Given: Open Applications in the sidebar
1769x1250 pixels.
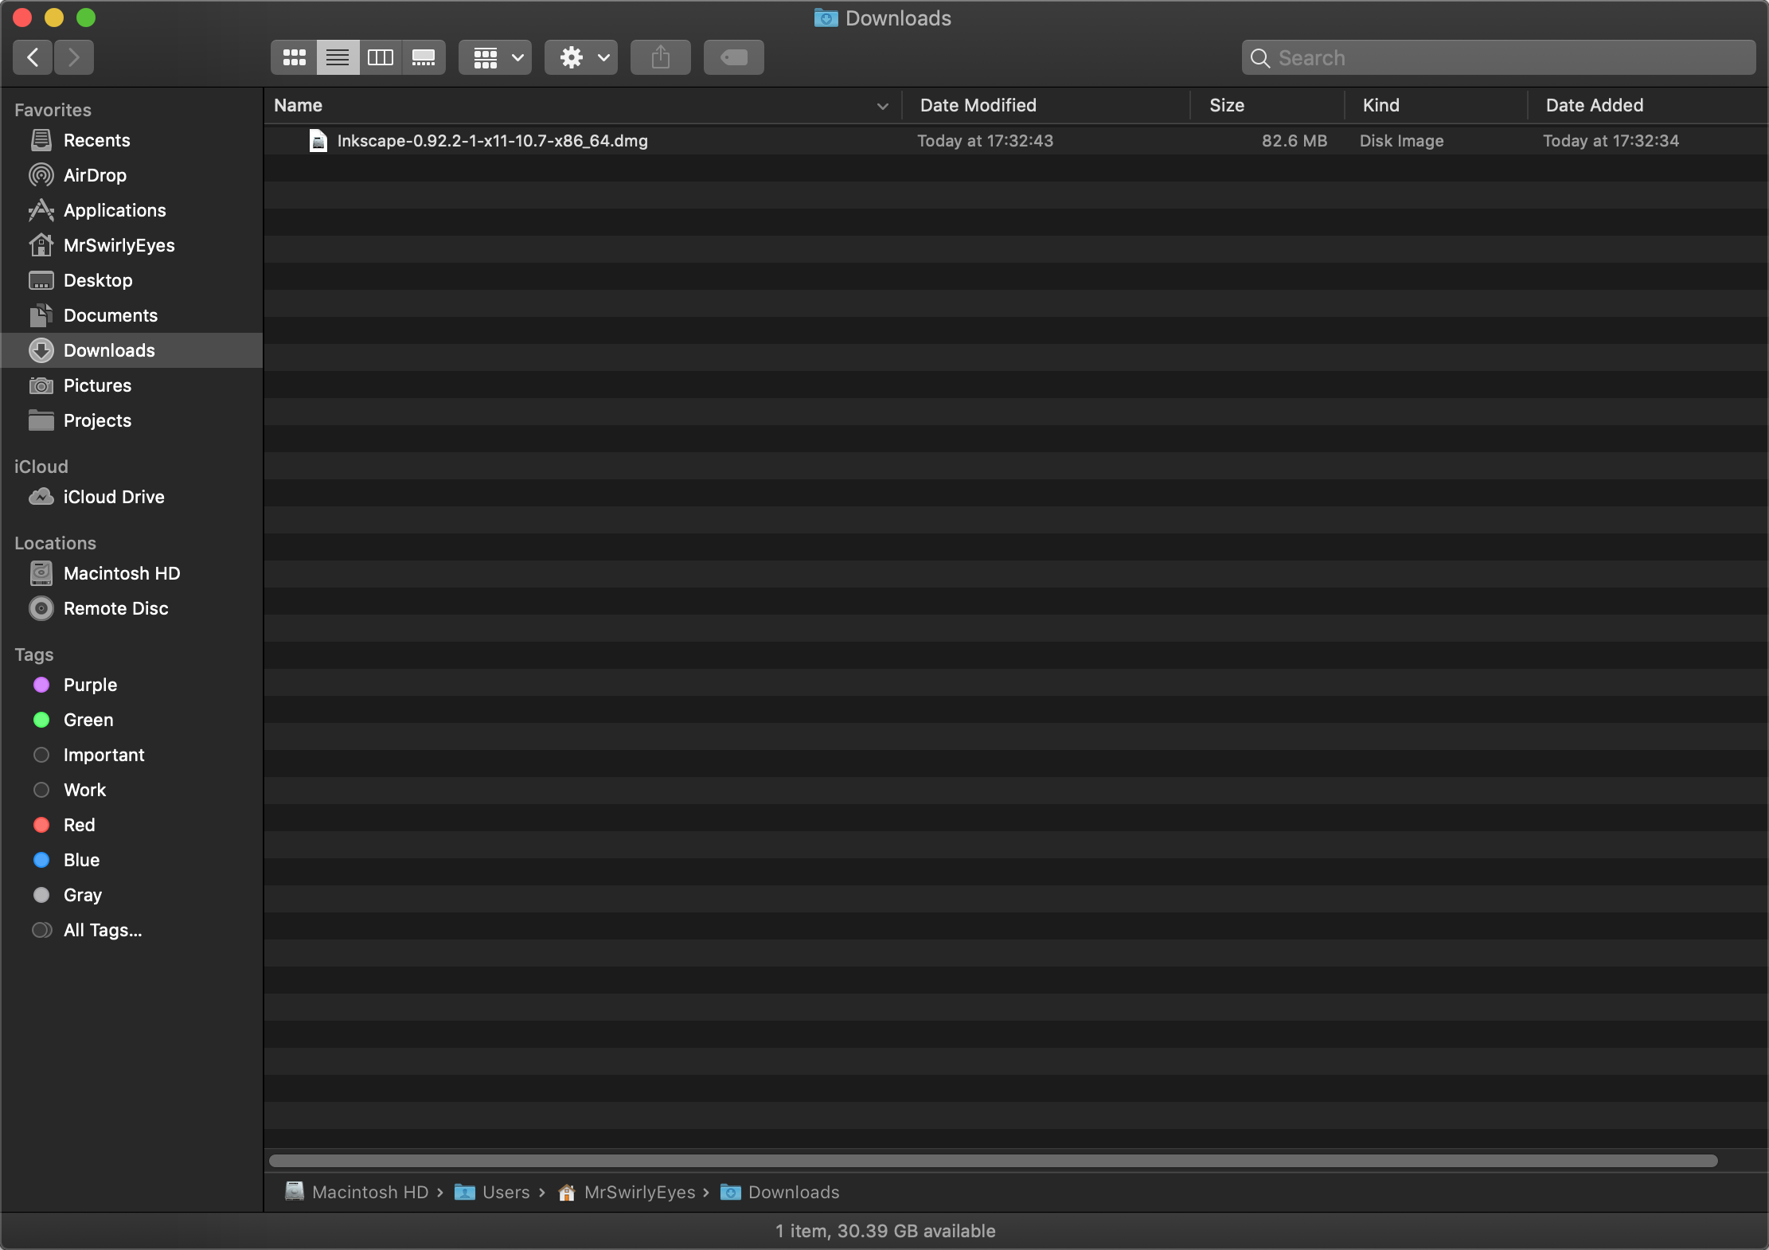Looking at the screenshot, I should [115, 210].
